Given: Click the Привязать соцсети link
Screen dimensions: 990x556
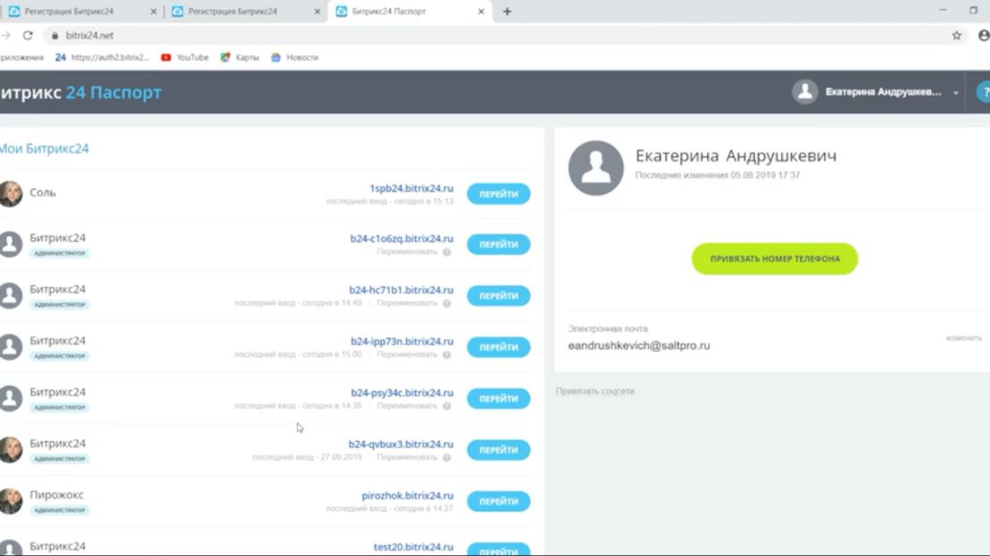Looking at the screenshot, I should (595, 391).
